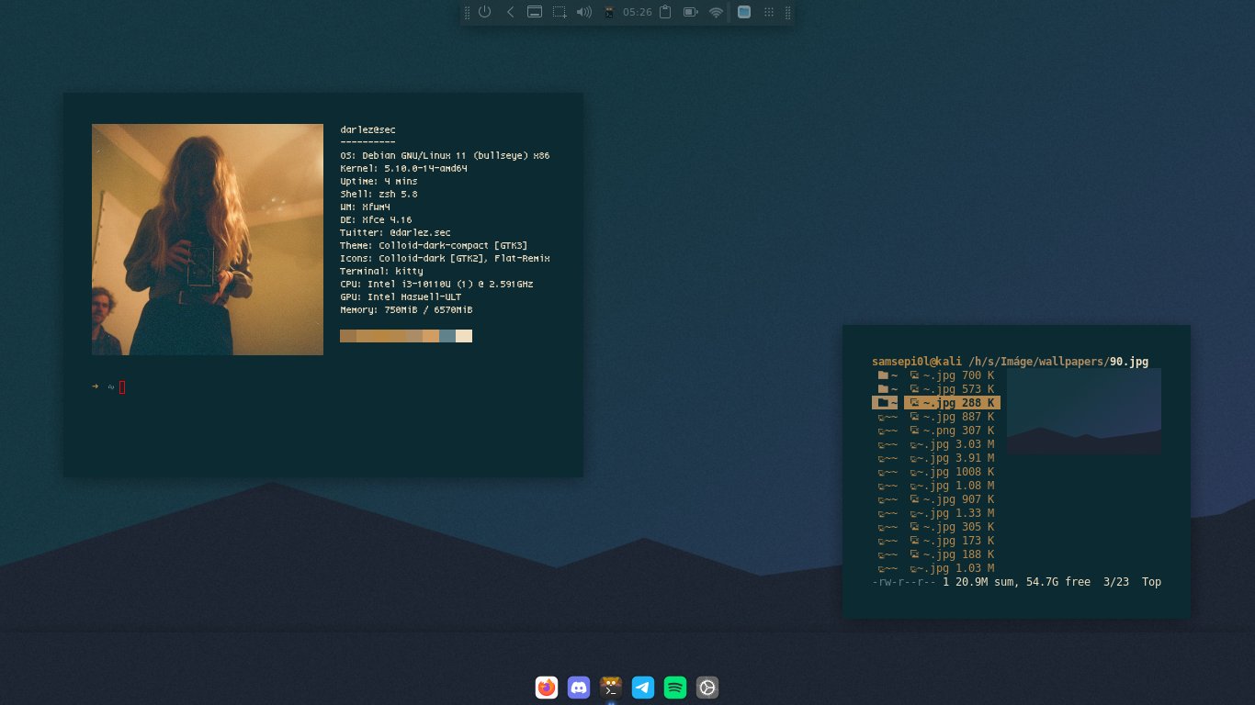1255x705 pixels.
Task: Open the applications grid menu in the panel
Action: pyautogui.click(x=769, y=12)
